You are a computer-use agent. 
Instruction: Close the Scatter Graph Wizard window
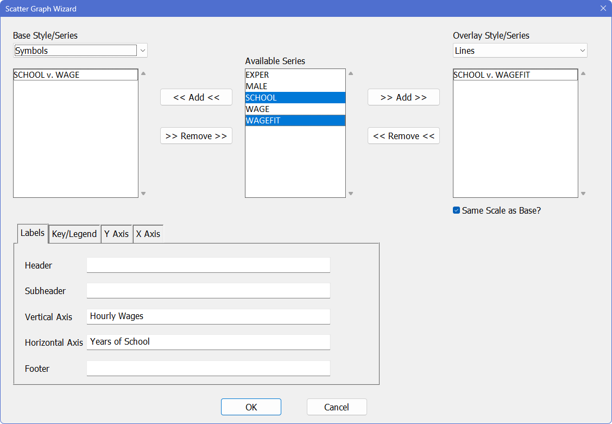pyautogui.click(x=603, y=8)
